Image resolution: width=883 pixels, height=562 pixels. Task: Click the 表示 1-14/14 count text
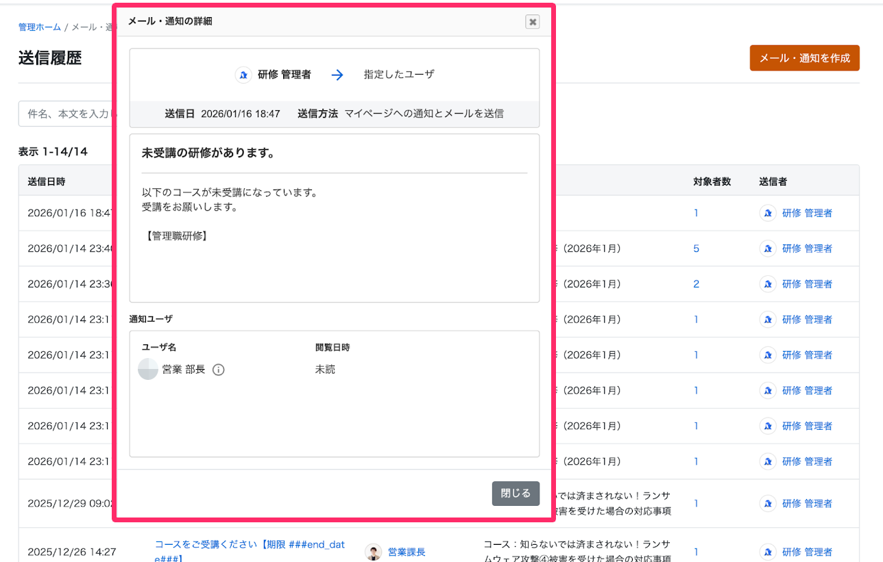tap(53, 152)
